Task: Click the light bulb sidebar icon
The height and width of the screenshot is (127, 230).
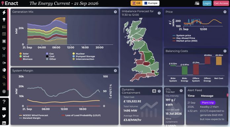Action: tap(4, 48)
